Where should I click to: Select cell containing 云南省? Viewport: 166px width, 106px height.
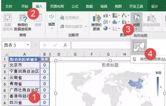(24, 78)
